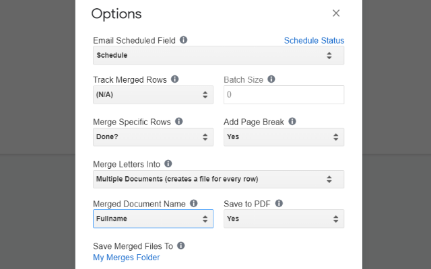Image resolution: width=431 pixels, height=269 pixels.
Task: Close the Options dialog
Action: pos(336,13)
